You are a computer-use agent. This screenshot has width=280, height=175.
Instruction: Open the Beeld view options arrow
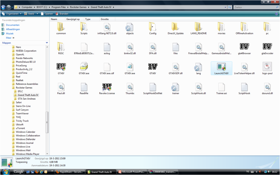[x=37, y=14]
